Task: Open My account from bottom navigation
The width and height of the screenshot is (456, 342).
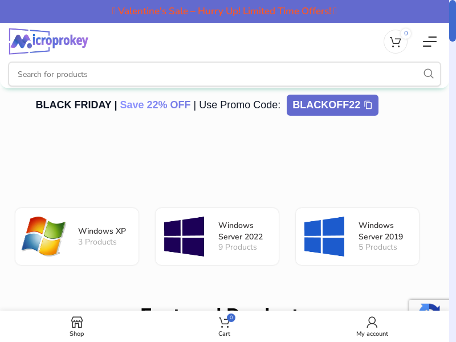Action: [372, 327]
